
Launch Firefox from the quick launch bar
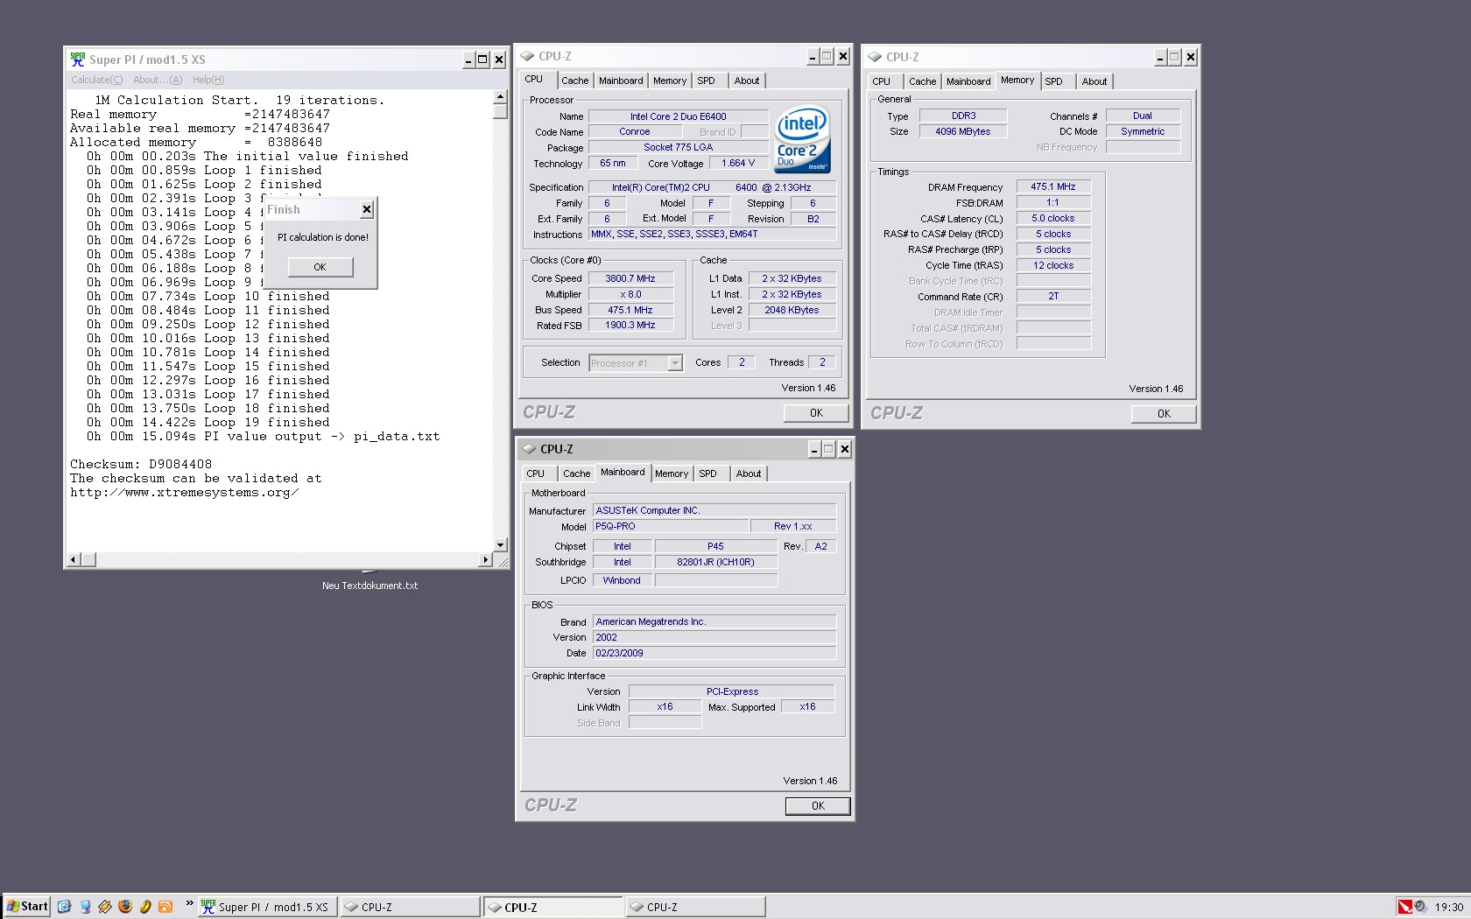(125, 907)
